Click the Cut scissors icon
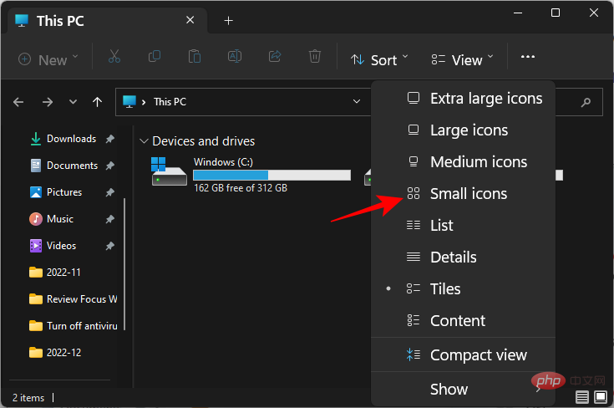 [114, 57]
